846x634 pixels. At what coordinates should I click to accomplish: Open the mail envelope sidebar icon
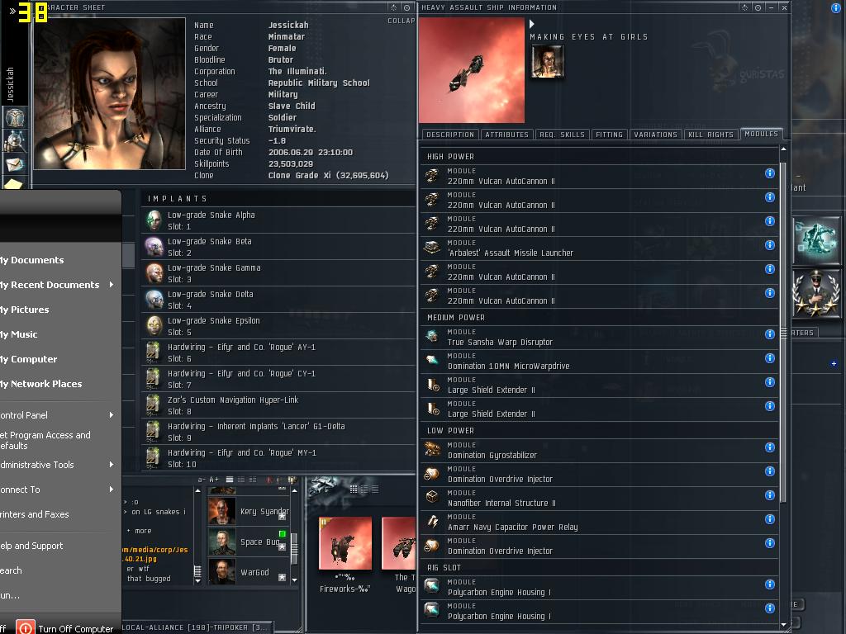click(15, 164)
